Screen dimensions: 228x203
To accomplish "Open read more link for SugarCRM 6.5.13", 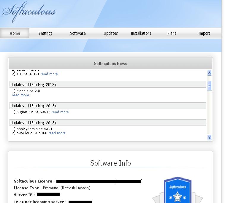I will pos(60,112).
